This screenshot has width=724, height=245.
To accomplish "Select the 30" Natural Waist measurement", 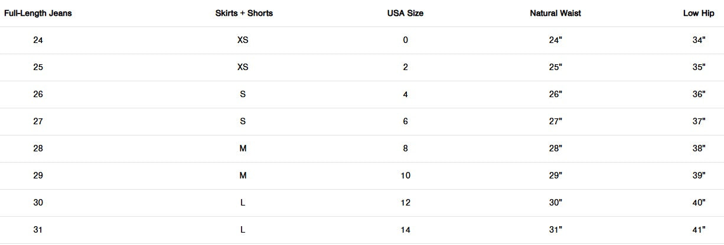I will click(x=556, y=203).
